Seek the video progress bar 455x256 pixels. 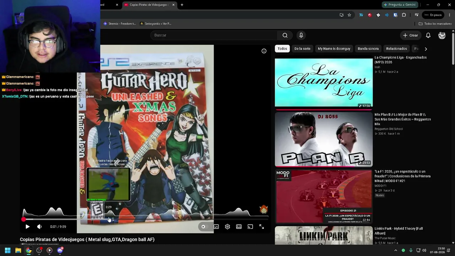(x=146, y=219)
